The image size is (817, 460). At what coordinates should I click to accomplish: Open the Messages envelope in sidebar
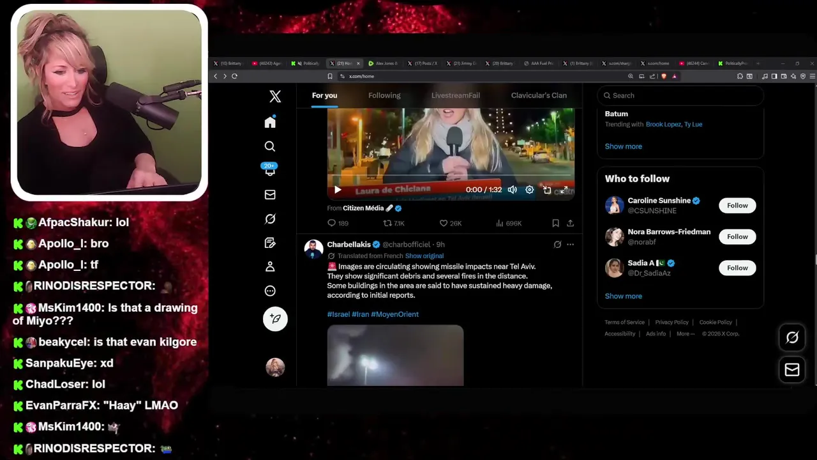click(x=270, y=195)
